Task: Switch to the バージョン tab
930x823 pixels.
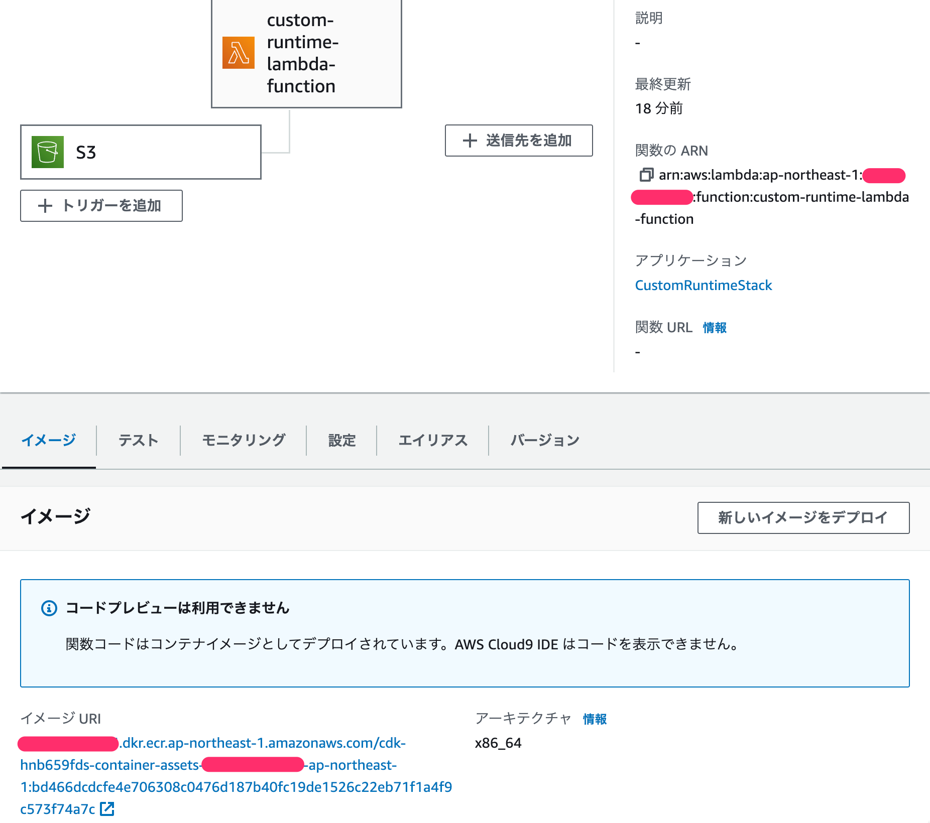Action: pos(544,440)
